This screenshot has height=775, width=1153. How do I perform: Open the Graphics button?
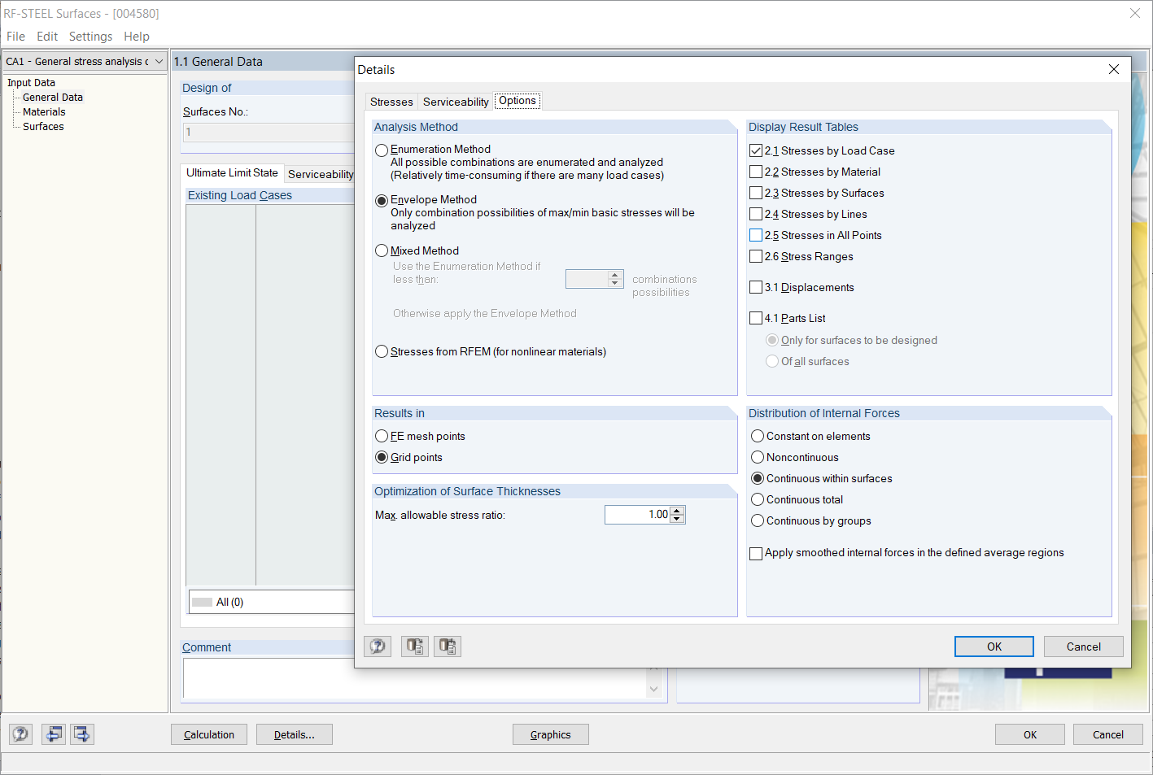tap(551, 734)
